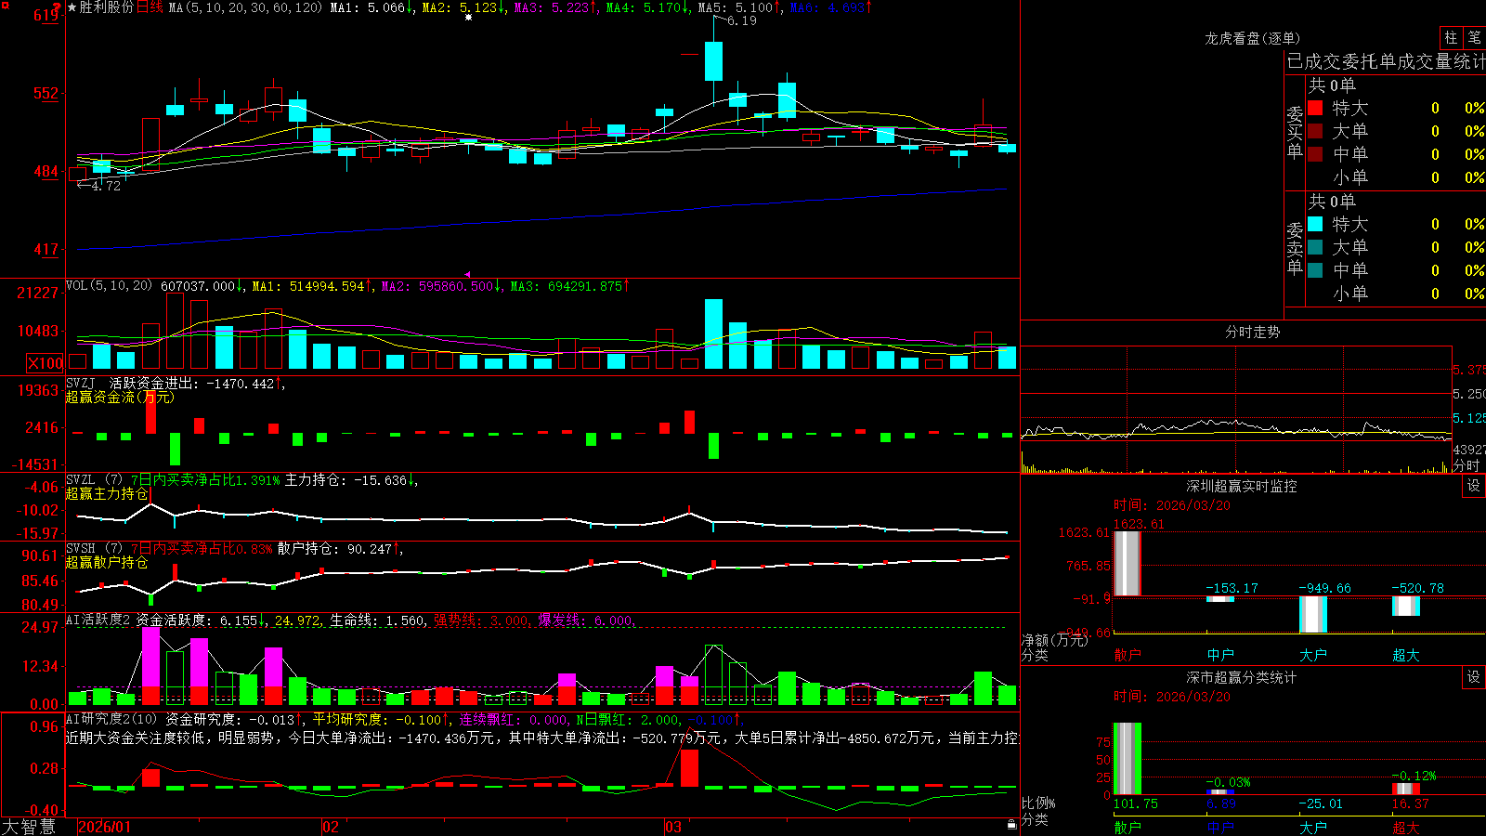Click the green 散户 bar showing 101.75
Viewport: 1486px width, 836px height.
coord(1128,758)
